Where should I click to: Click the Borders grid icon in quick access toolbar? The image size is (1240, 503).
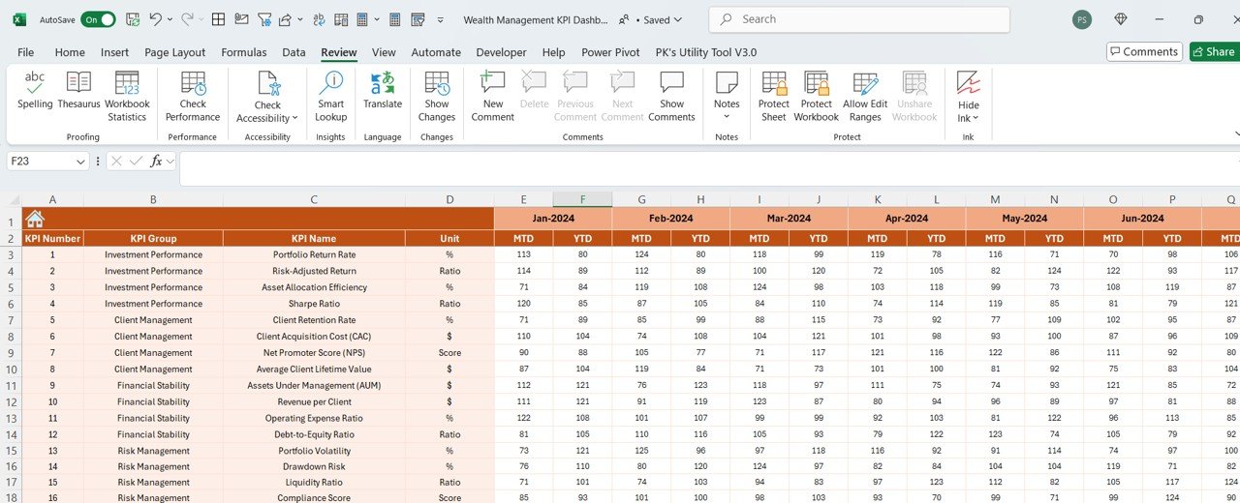[x=218, y=19]
